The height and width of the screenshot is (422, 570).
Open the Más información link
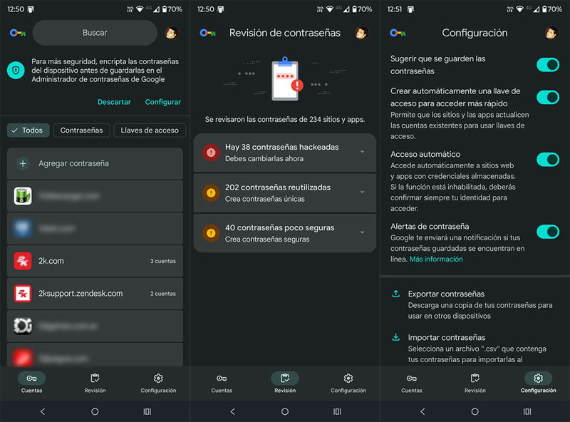pos(437,258)
